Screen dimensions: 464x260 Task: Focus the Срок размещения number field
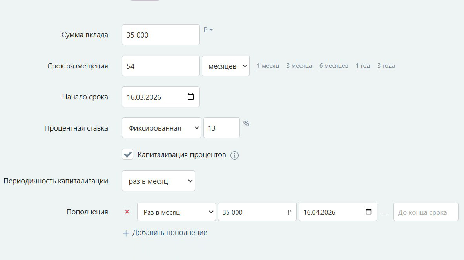pos(161,66)
